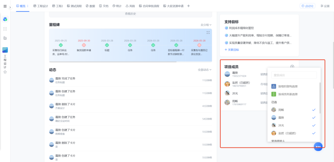
Task: Choose 按成员列表选择 option
Action: tap(294, 94)
